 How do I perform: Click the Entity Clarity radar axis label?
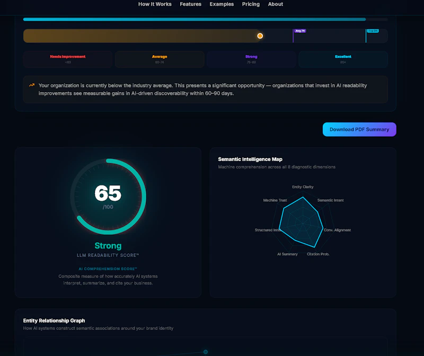click(303, 187)
